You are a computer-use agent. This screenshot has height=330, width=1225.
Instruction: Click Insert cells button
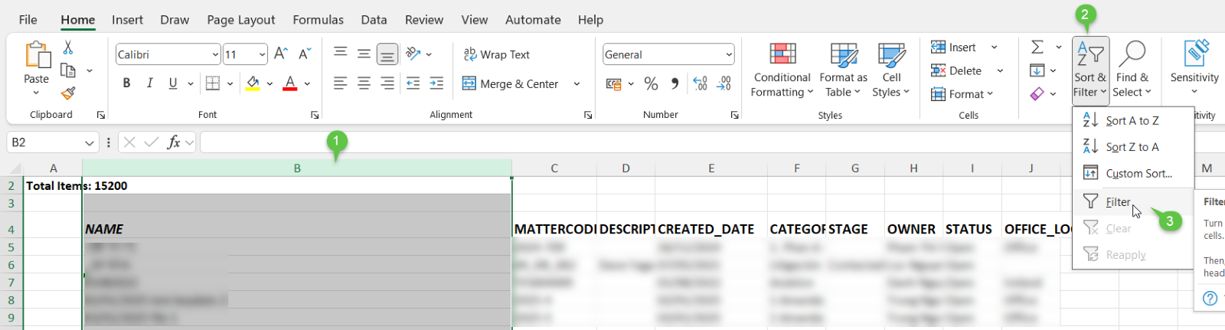[x=953, y=47]
